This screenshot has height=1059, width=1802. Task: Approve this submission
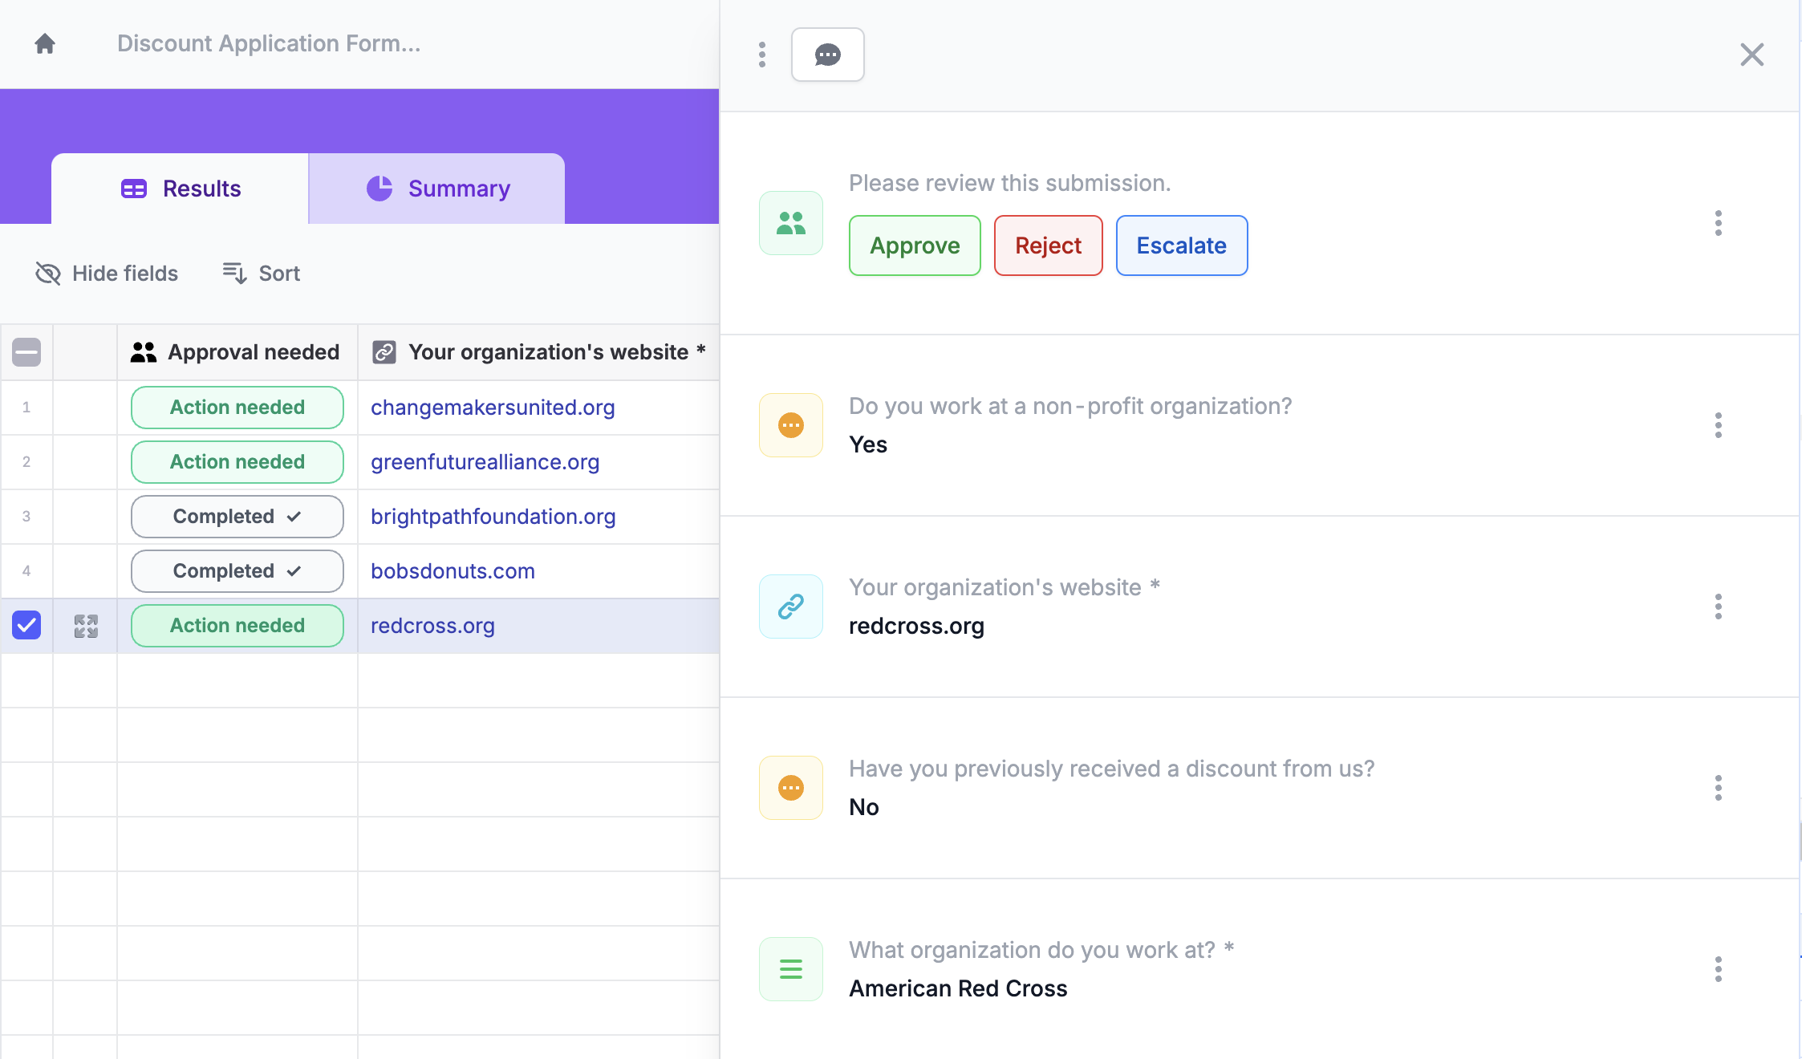915,245
